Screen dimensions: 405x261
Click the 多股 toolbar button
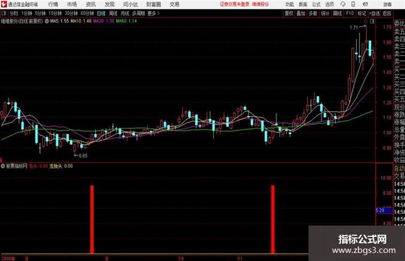coord(313,13)
